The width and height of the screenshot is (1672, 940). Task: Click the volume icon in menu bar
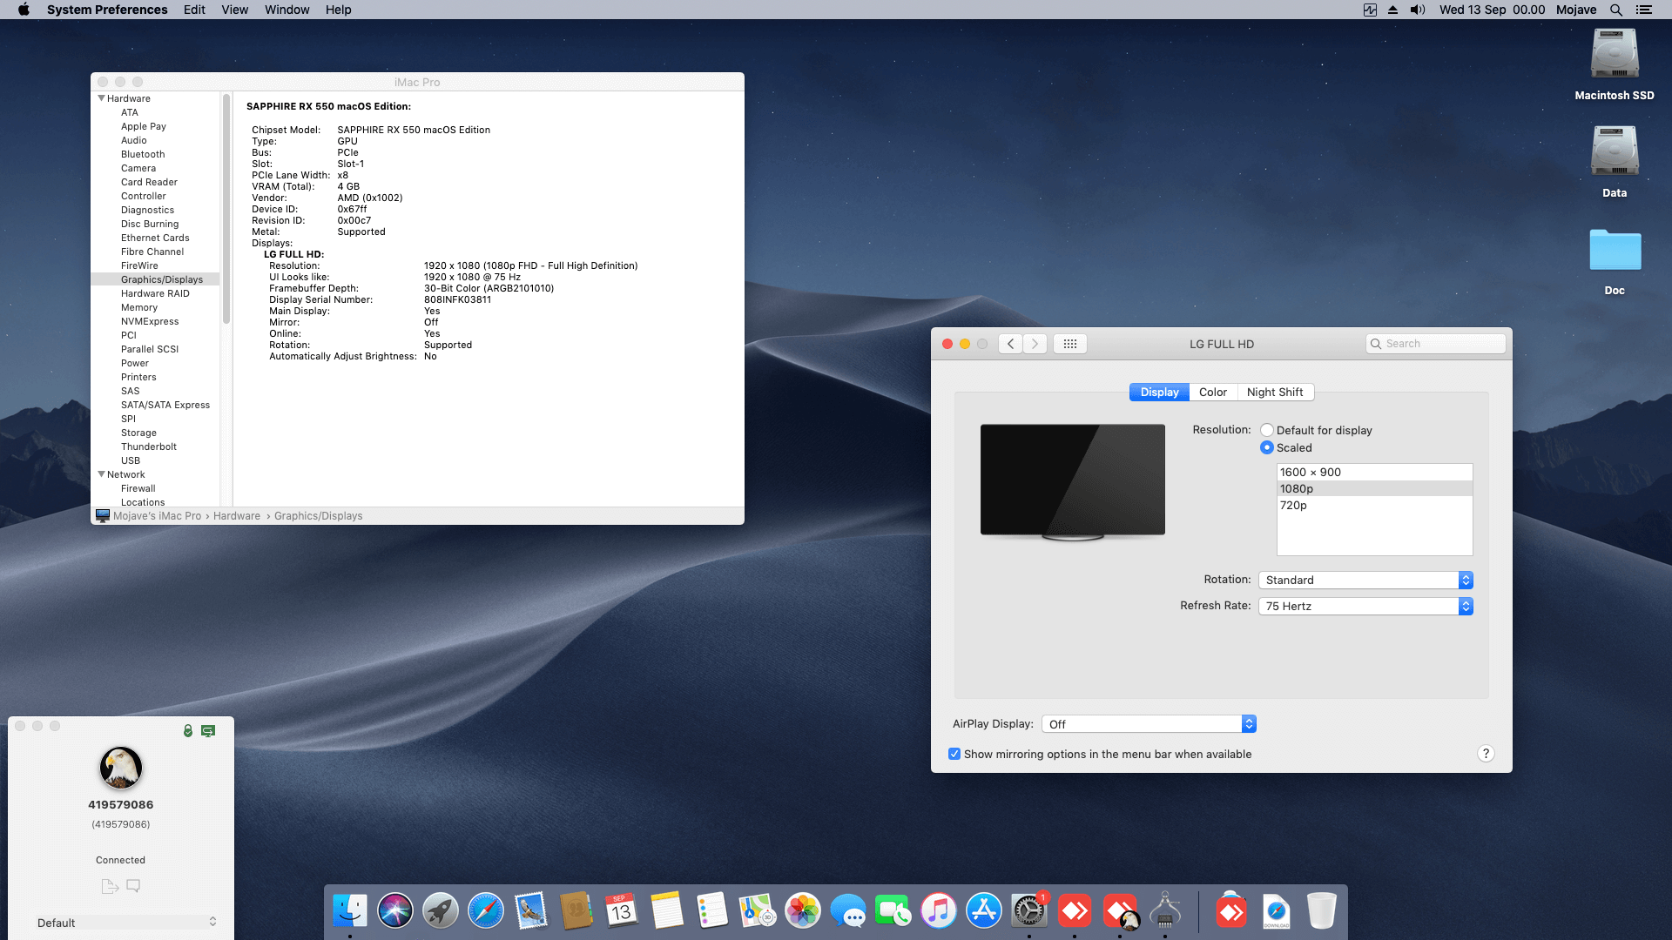[1418, 10]
